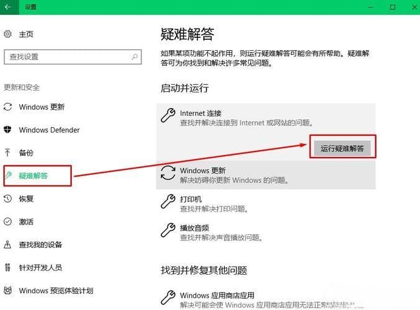Screen dimensions: 420x310
Task: Select 主页 in the sidebar
Action: point(26,34)
